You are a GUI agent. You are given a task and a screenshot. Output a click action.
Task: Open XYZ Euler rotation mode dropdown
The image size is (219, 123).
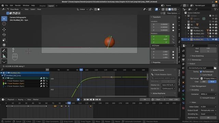[x=163, y=45]
